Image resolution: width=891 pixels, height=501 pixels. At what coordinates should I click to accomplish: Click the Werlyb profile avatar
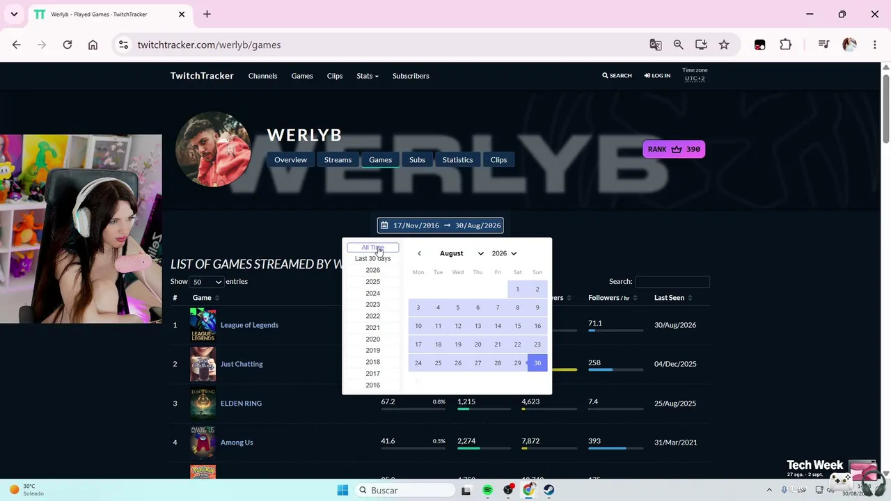pos(213,149)
